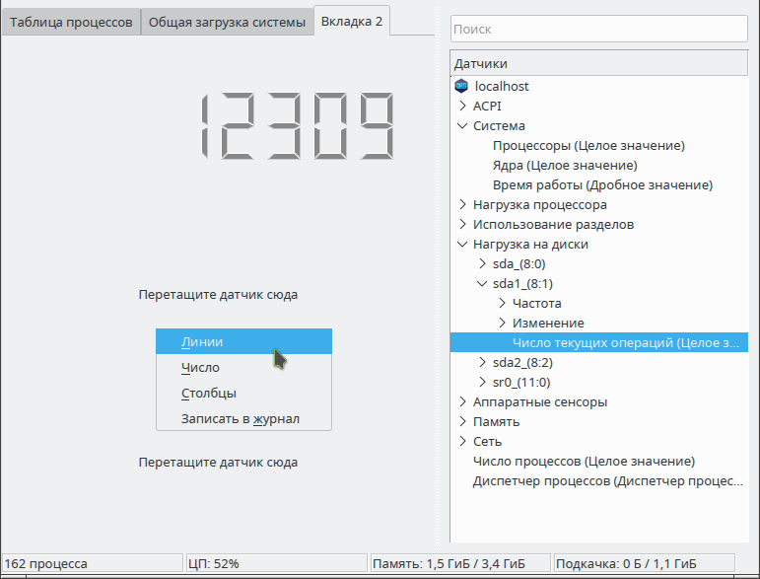The height and width of the screenshot is (579, 760).
Task: Focus the Поиск search field
Action: coord(599,29)
